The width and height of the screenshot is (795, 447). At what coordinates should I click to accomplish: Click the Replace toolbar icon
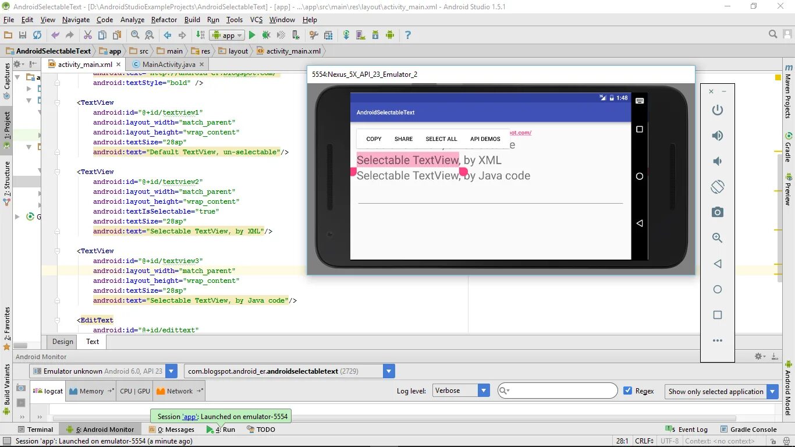pyautogui.click(x=149, y=35)
